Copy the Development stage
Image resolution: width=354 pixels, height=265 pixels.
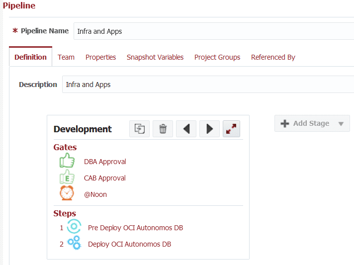(139, 129)
